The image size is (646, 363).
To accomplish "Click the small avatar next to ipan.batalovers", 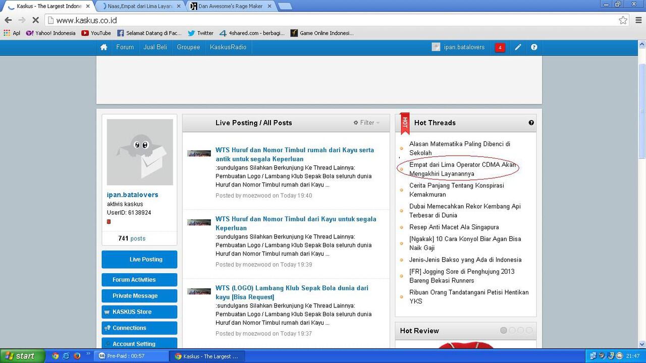I will 436,47.
